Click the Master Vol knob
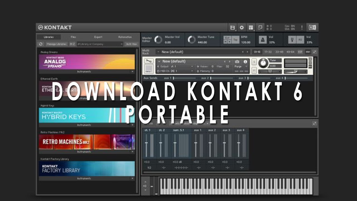This screenshot has height=201, width=357. (158, 40)
